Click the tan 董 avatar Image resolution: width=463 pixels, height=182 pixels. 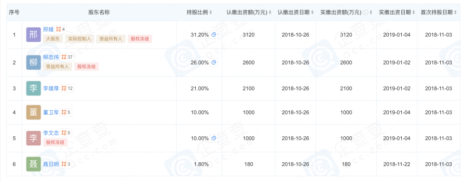coord(33,112)
